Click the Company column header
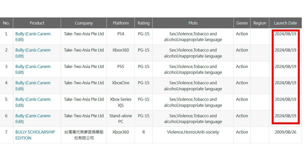307x168 pixels. 84,23
